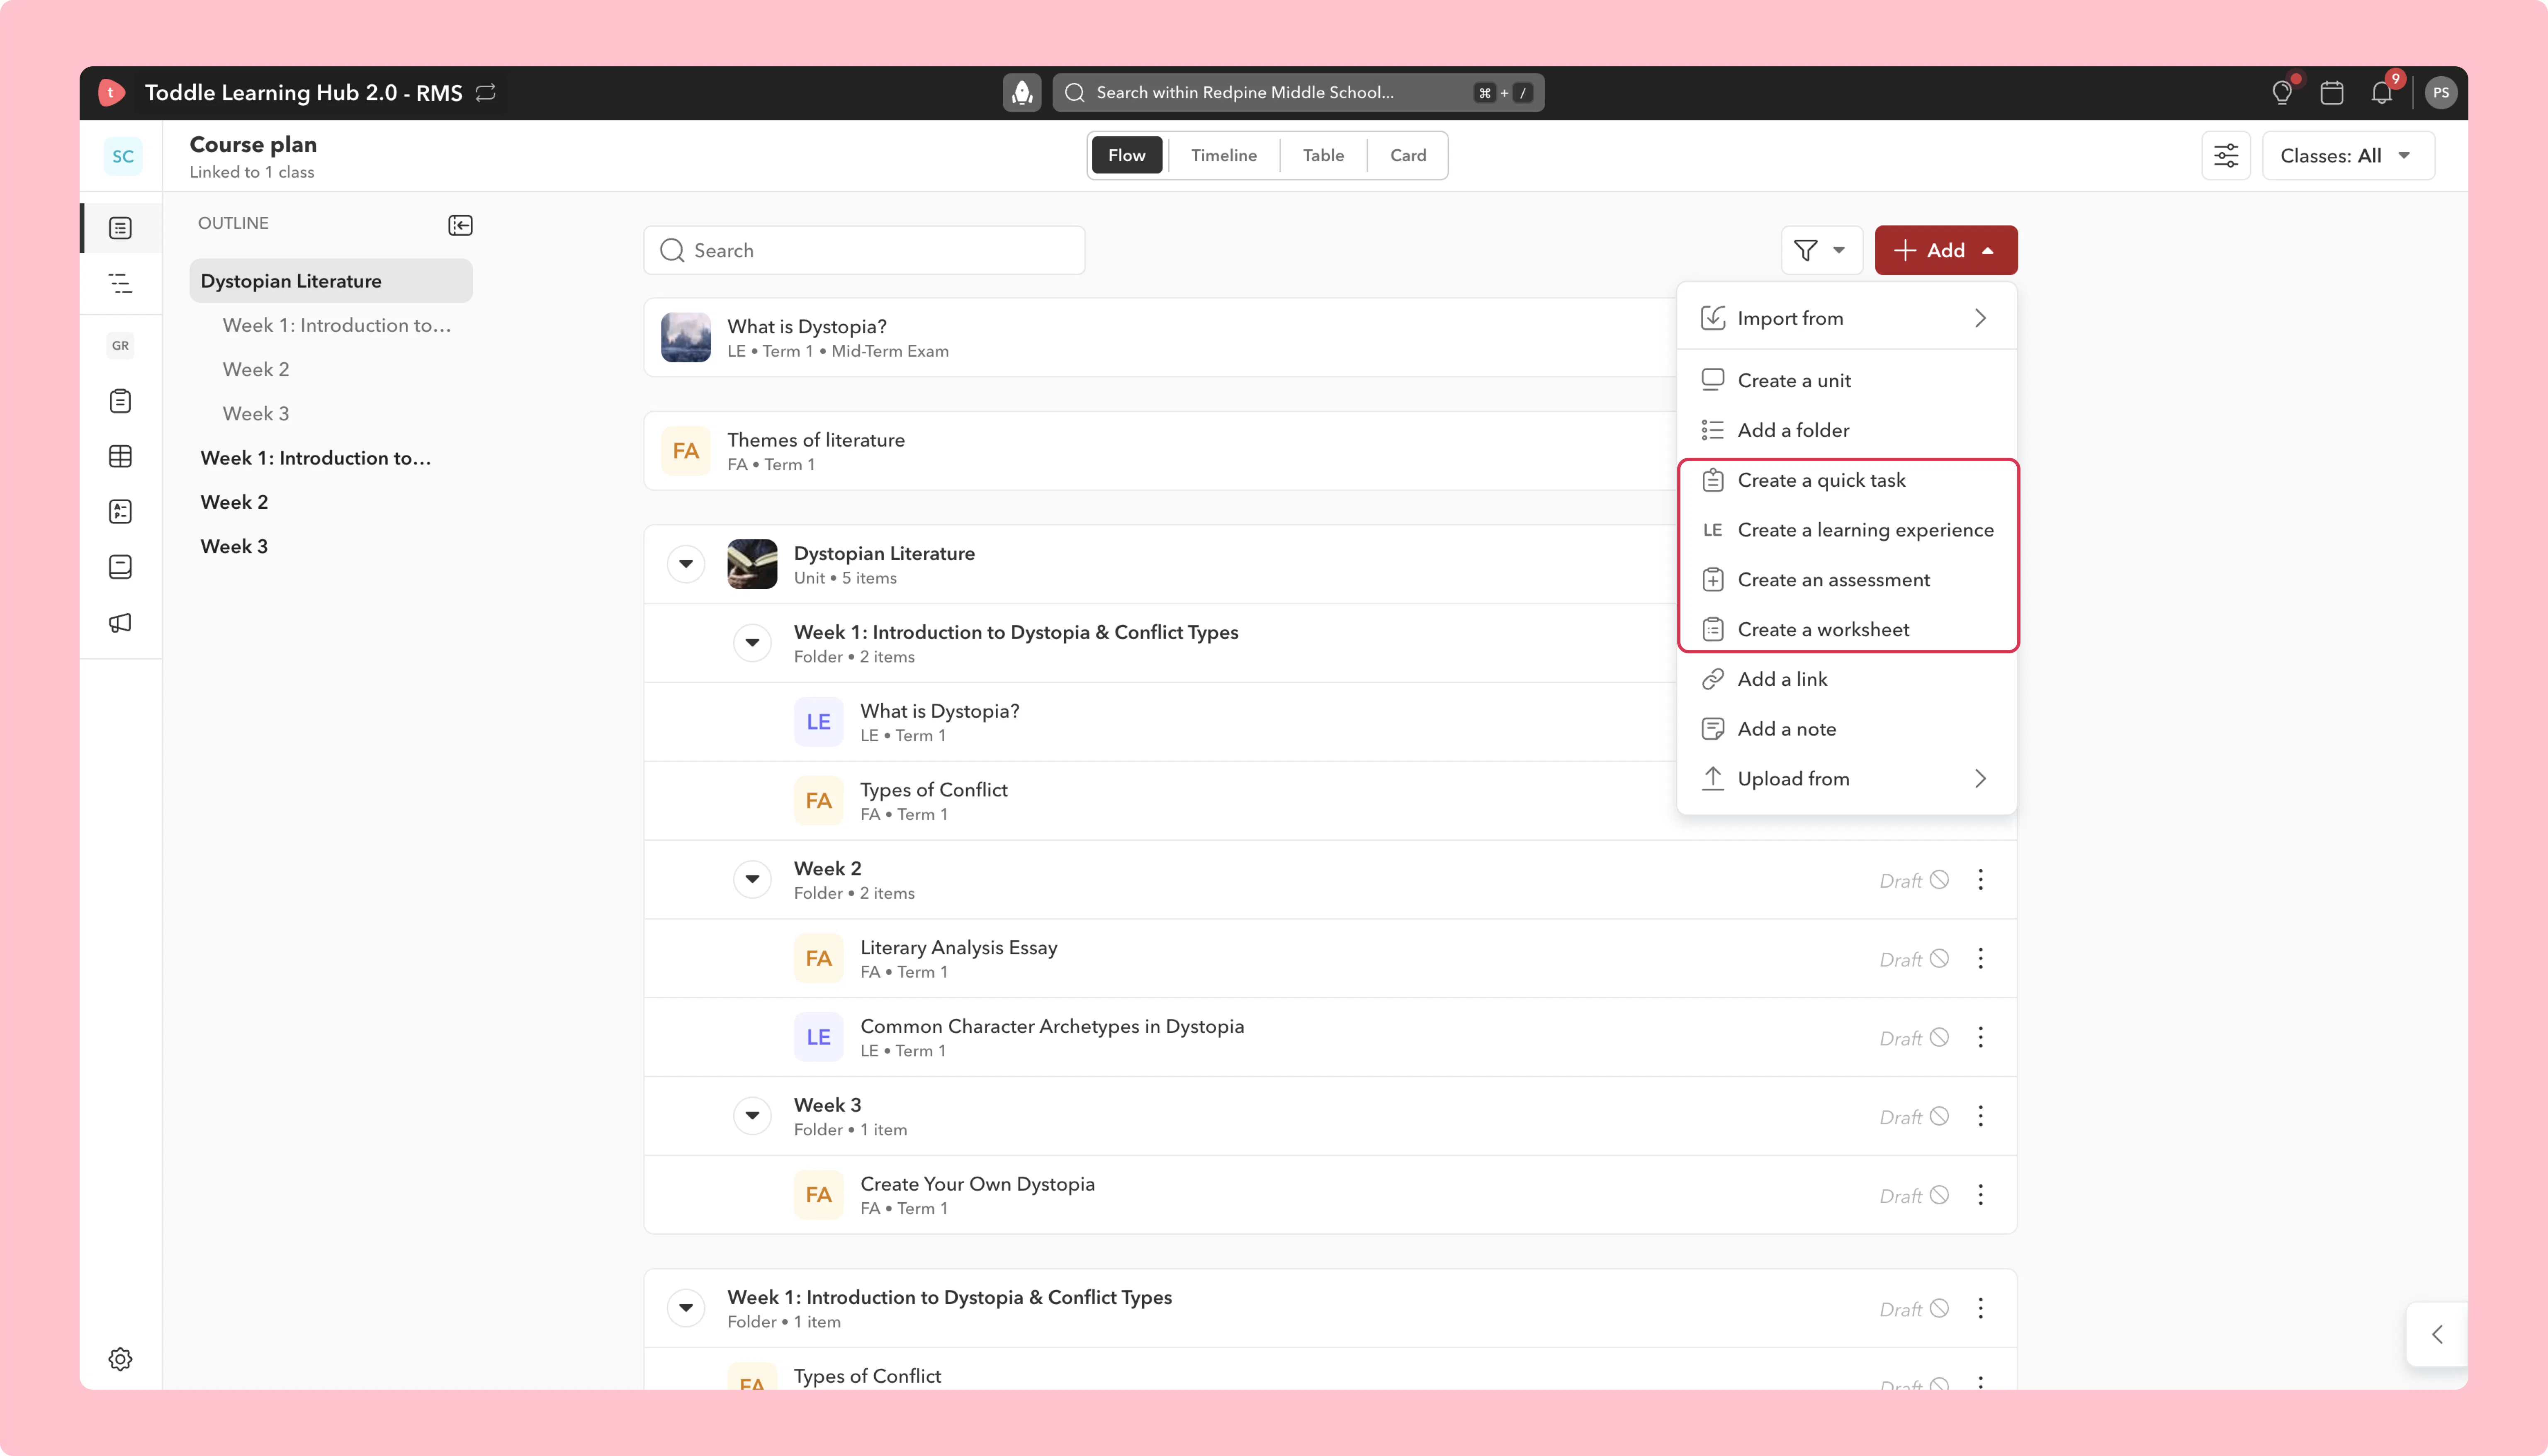Open the grid table sidebar icon
The width and height of the screenshot is (2548, 1456).
[x=120, y=456]
